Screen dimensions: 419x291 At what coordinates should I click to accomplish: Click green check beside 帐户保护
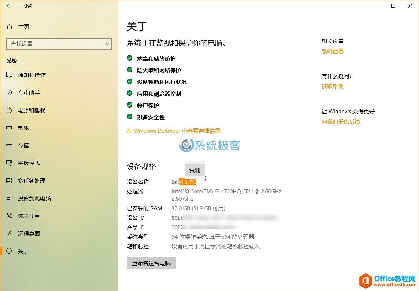pos(130,105)
